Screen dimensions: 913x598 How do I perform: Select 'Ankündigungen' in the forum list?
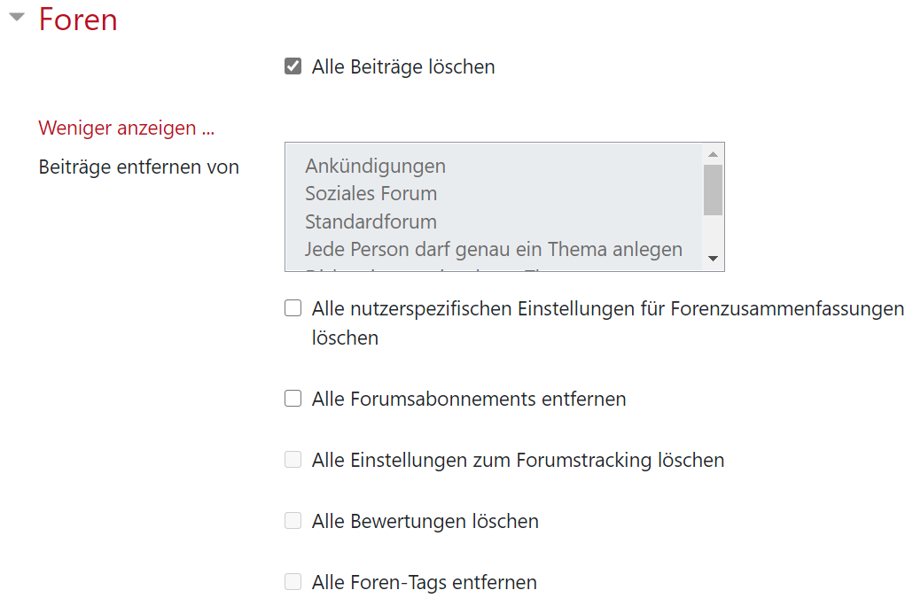[x=375, y=166]
